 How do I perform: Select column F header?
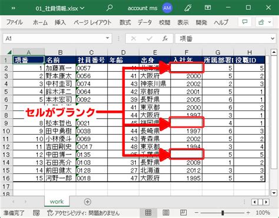click(187, 52)
